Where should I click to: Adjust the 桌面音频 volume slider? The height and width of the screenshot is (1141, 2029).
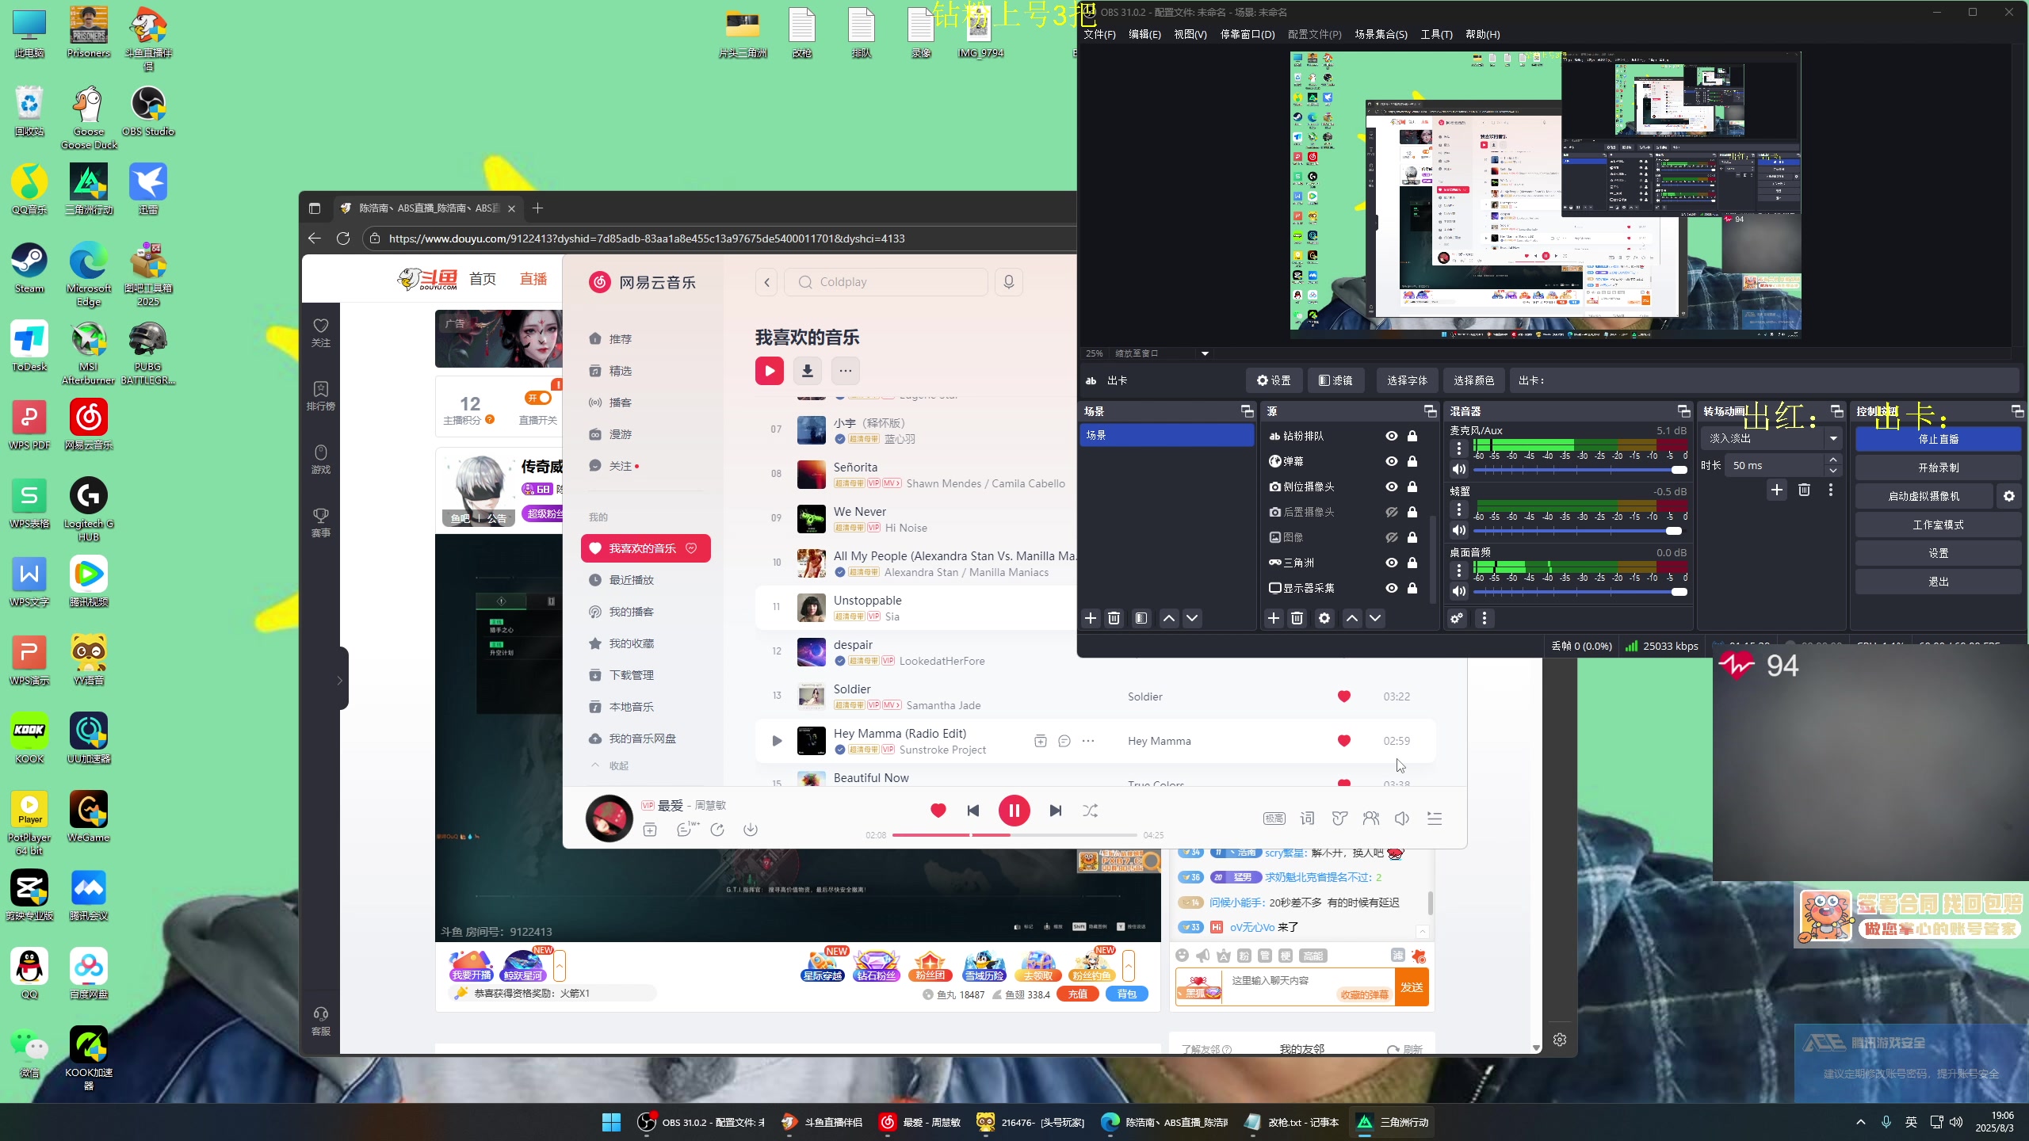pyautogui.click(x=1580, y=591)
